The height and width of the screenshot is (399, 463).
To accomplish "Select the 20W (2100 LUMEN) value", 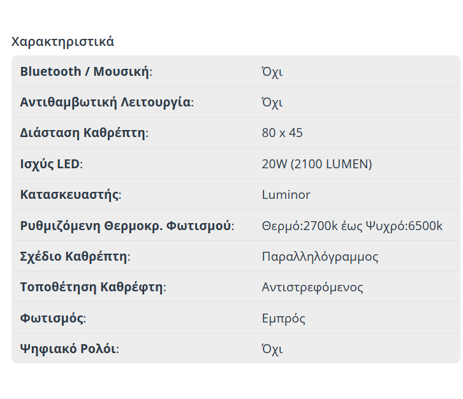I will [316, 164].
